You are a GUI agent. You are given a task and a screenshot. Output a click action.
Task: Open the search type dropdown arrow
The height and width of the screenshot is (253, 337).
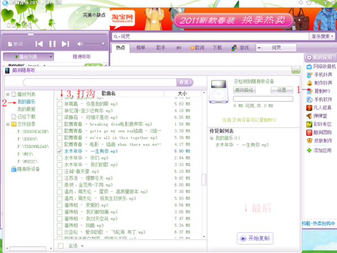(x=119, y=37)
